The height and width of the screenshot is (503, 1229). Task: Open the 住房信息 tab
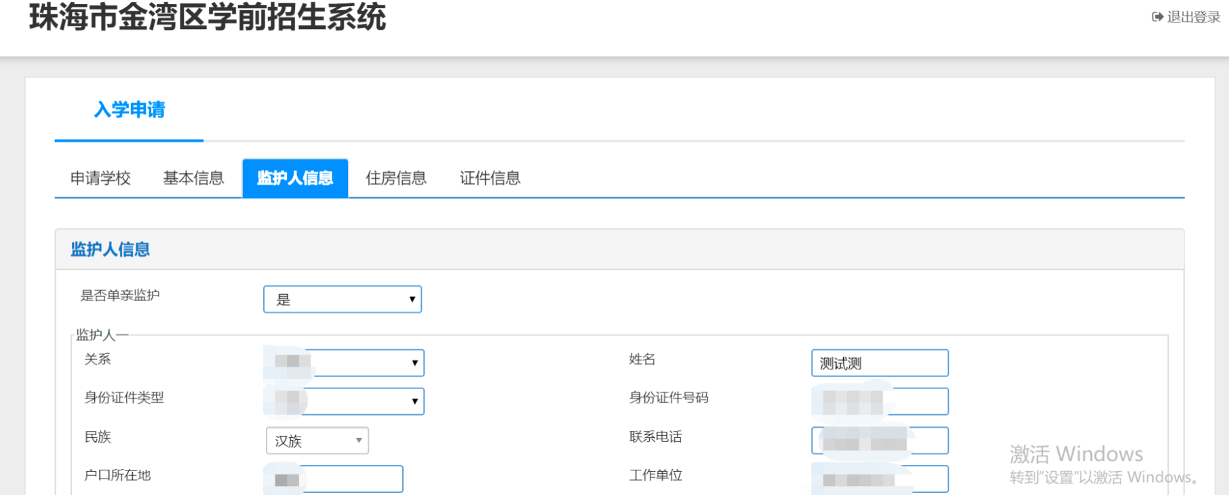point(396,178)
